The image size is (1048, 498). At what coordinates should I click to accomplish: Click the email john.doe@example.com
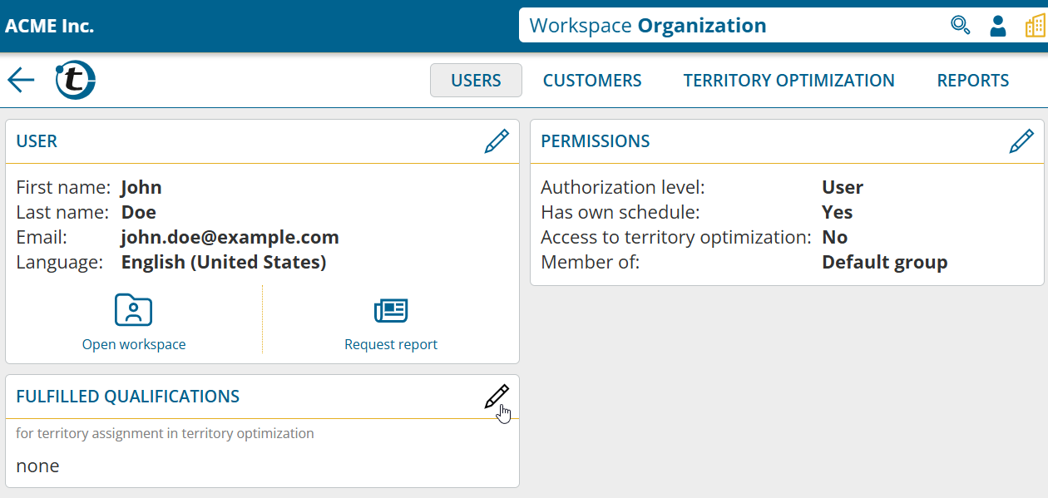click(230, 238)
